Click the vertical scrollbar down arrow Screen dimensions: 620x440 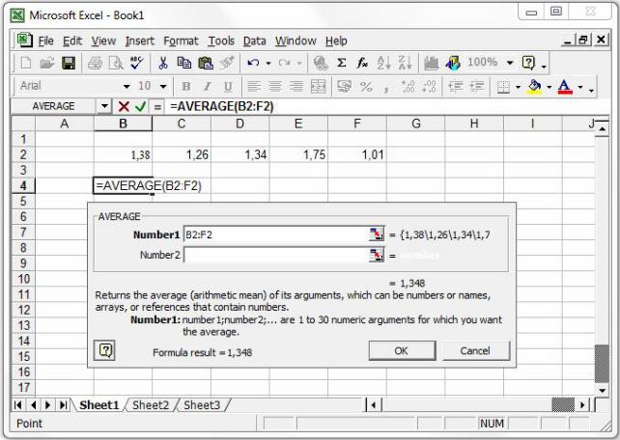point(603,390)
